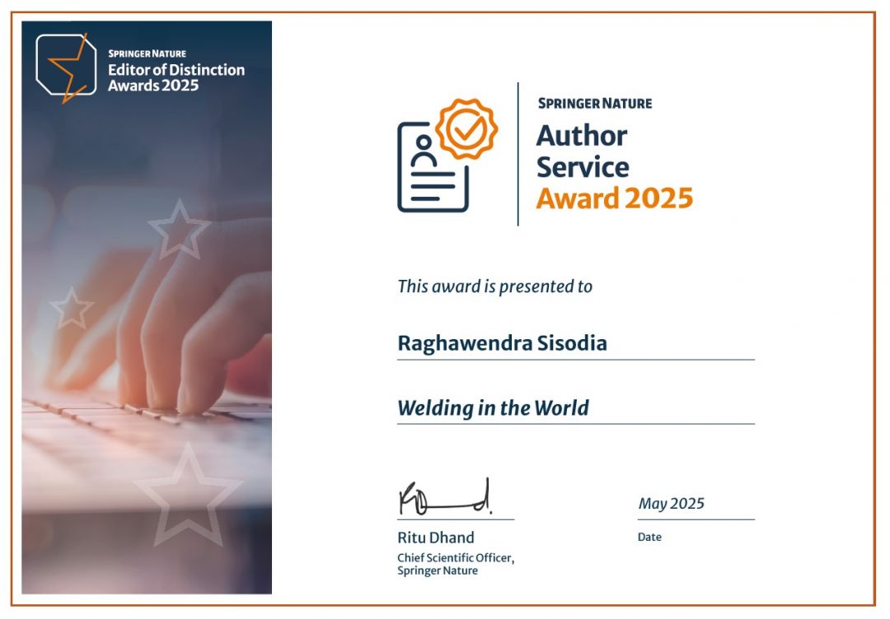The width and height of the screenshot is (890, 619).
Task: Click the Editor of Distinction star logo
Action: pyautogui.click(x=66, y=68)
